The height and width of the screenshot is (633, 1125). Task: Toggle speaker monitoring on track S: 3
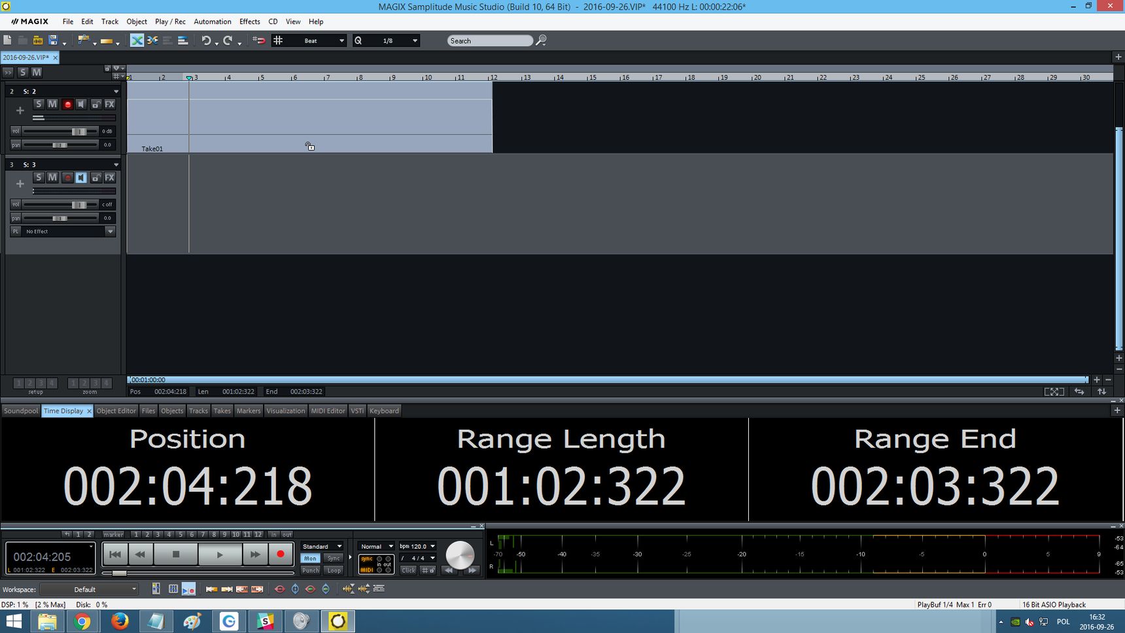click(x=81, y=177)
